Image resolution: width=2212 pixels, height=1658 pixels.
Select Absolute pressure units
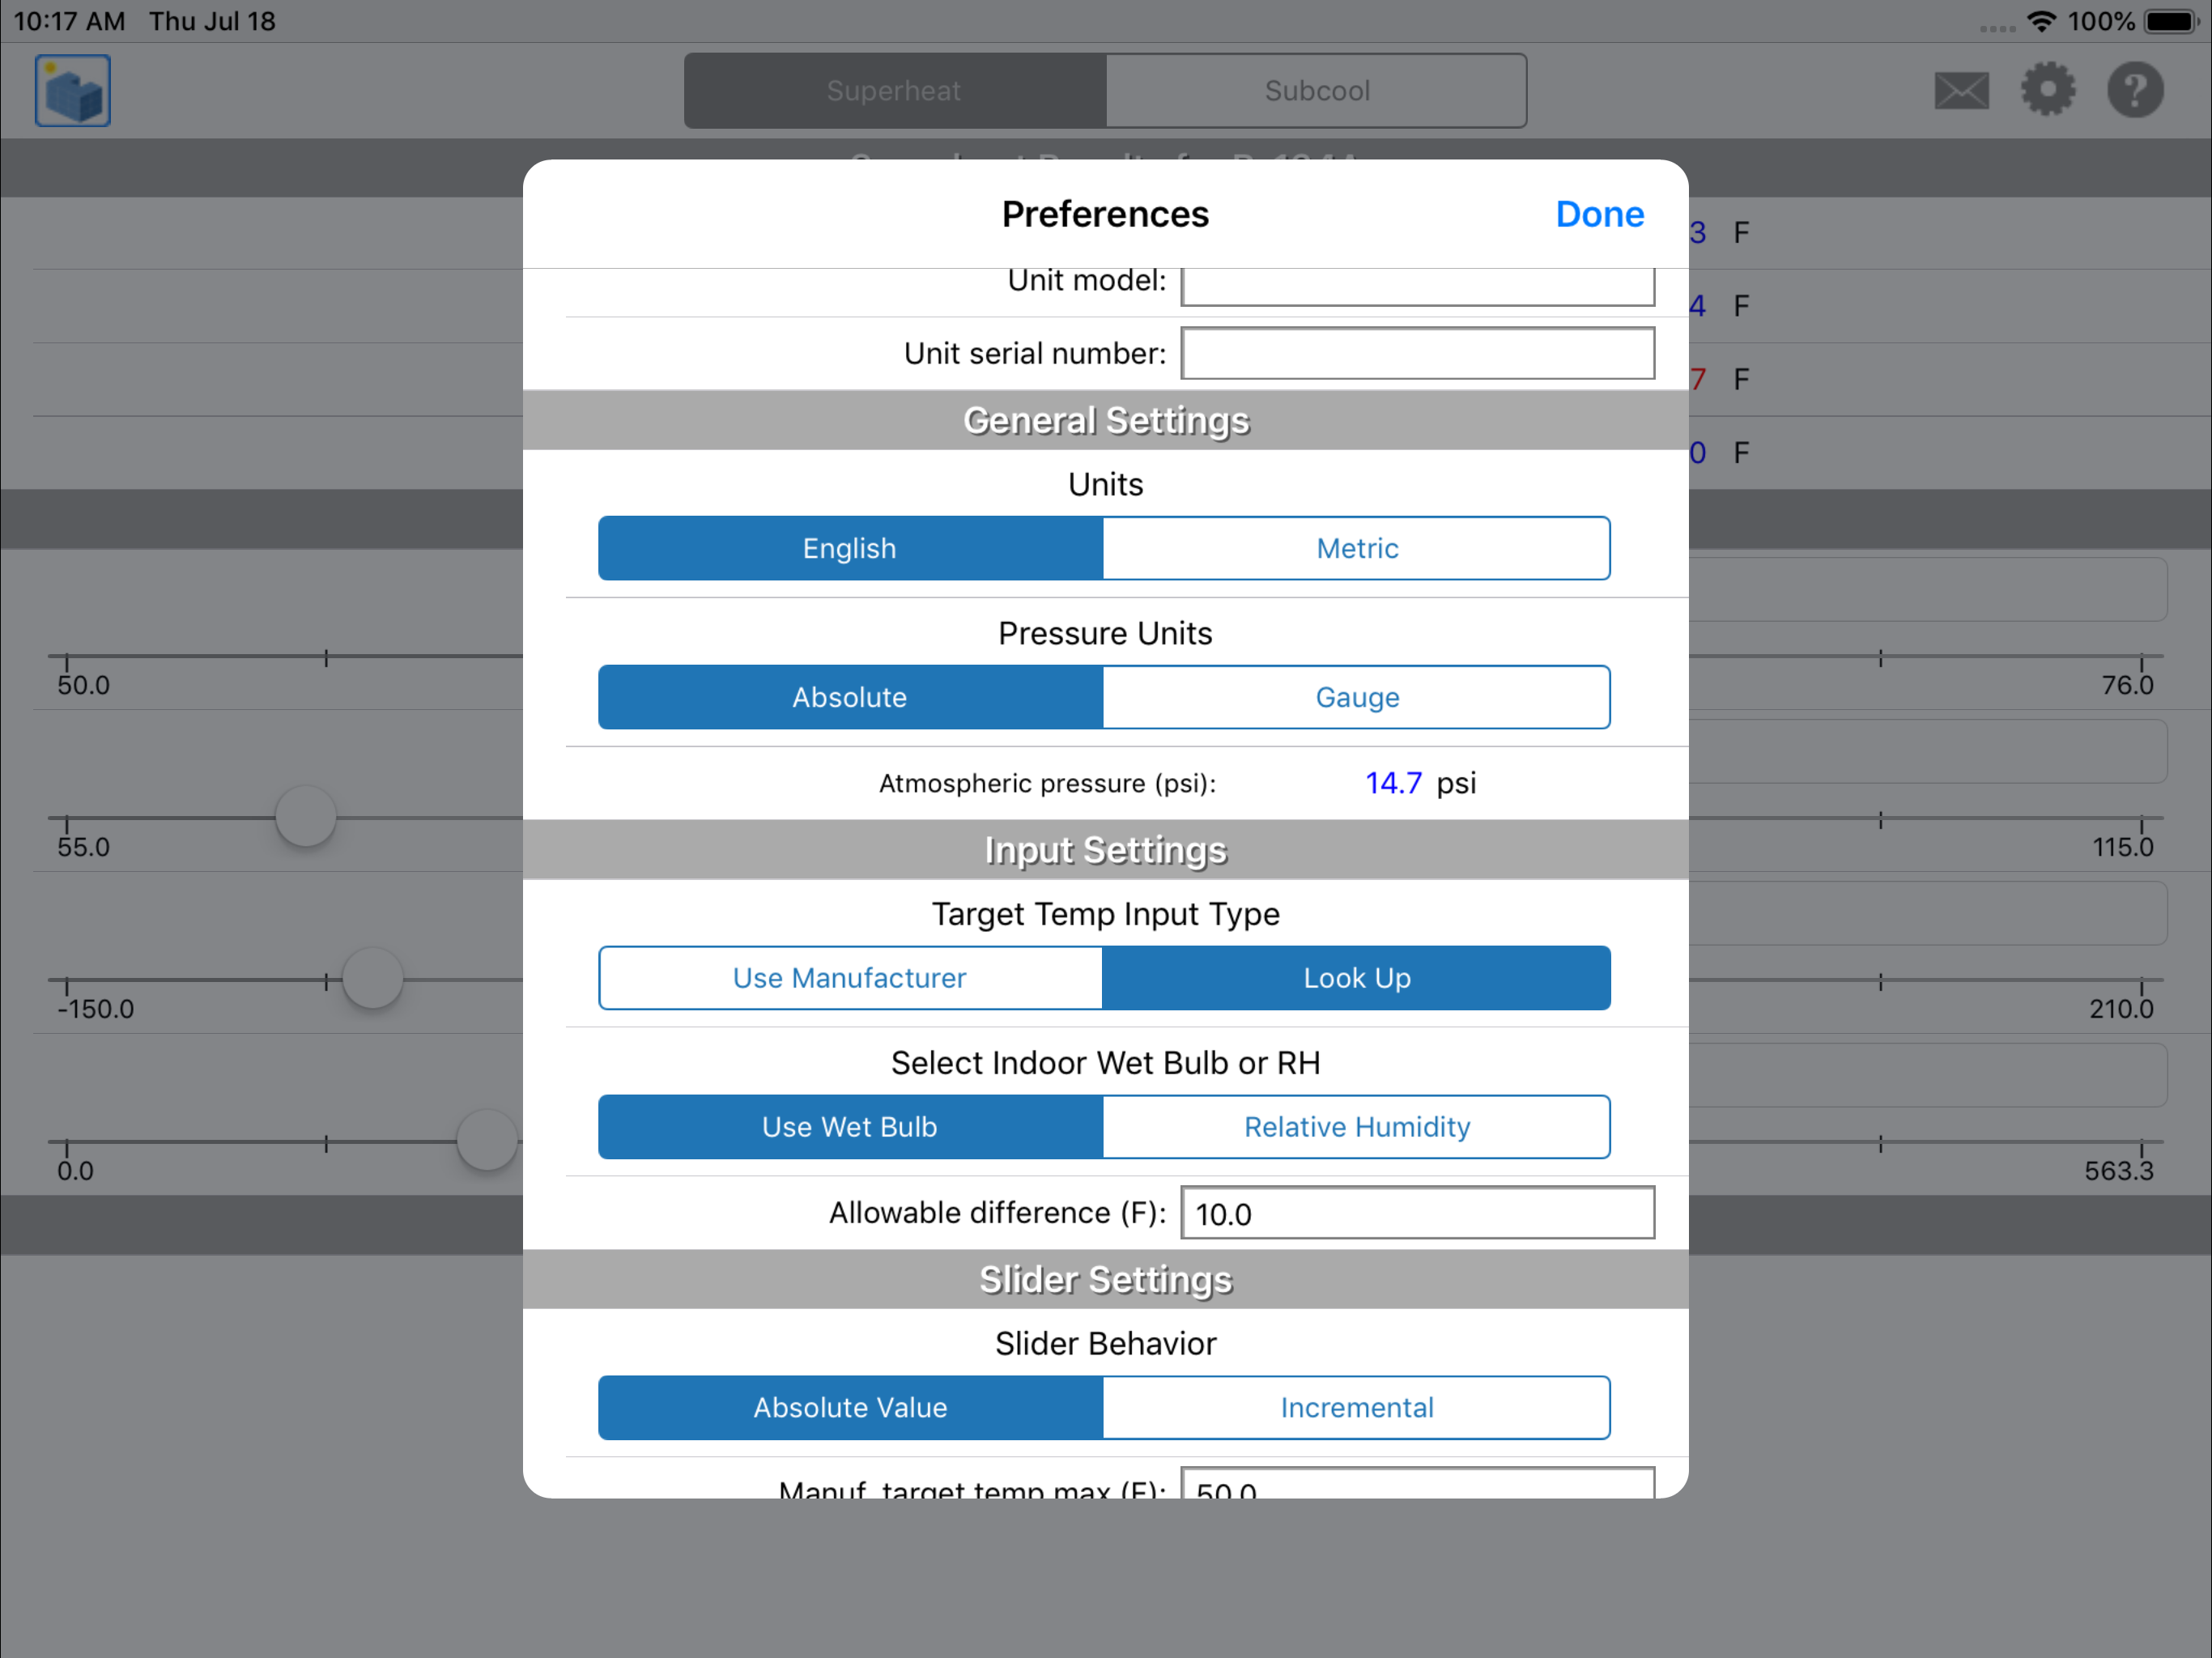[x=849, y=697]
